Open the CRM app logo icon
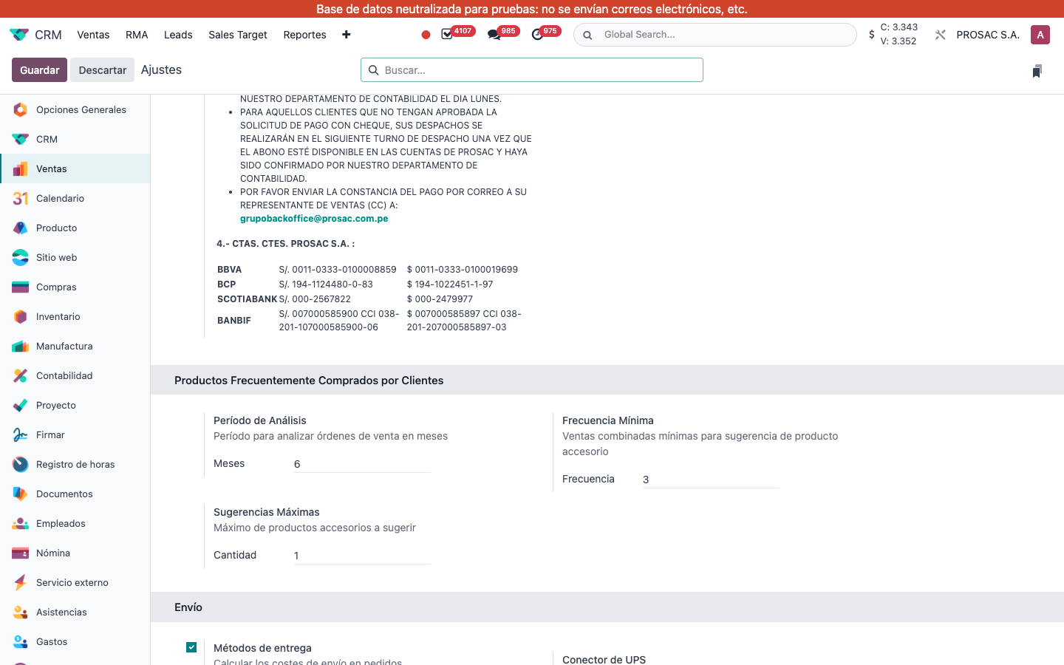 [19, 35]
